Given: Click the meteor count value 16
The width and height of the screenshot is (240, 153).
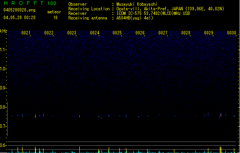Looking at the screenshot, I should click(55, 18).
